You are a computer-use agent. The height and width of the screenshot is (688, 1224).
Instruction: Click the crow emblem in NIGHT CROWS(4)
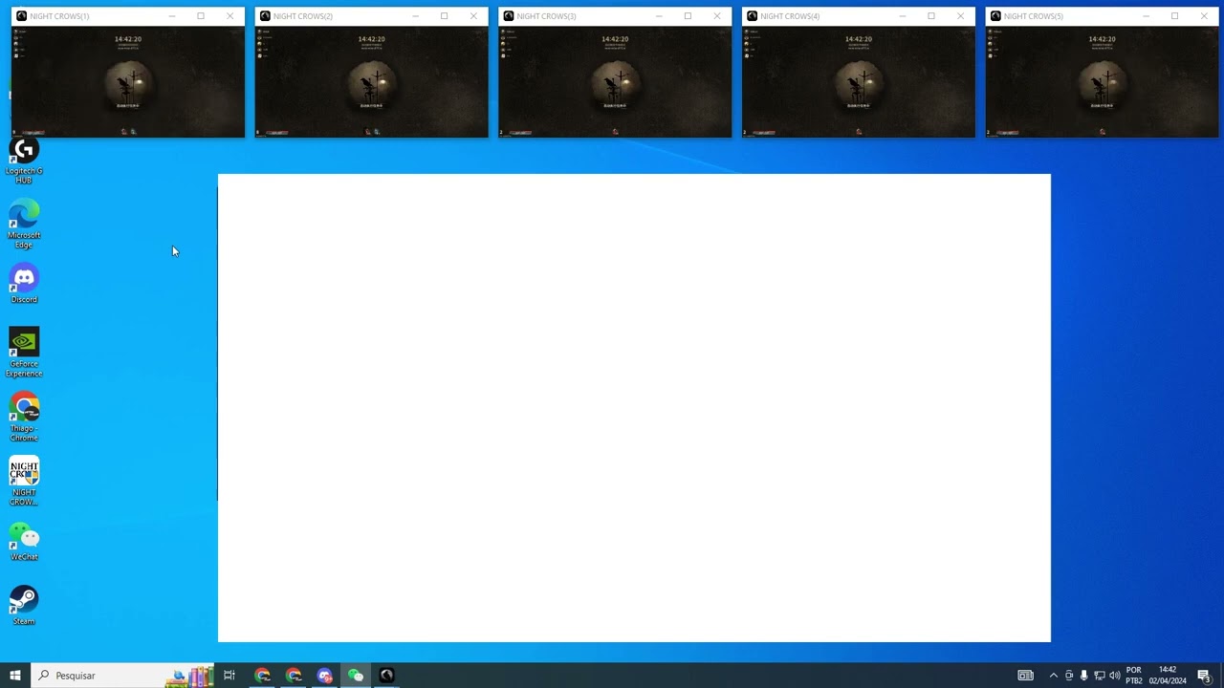point(859,85)
